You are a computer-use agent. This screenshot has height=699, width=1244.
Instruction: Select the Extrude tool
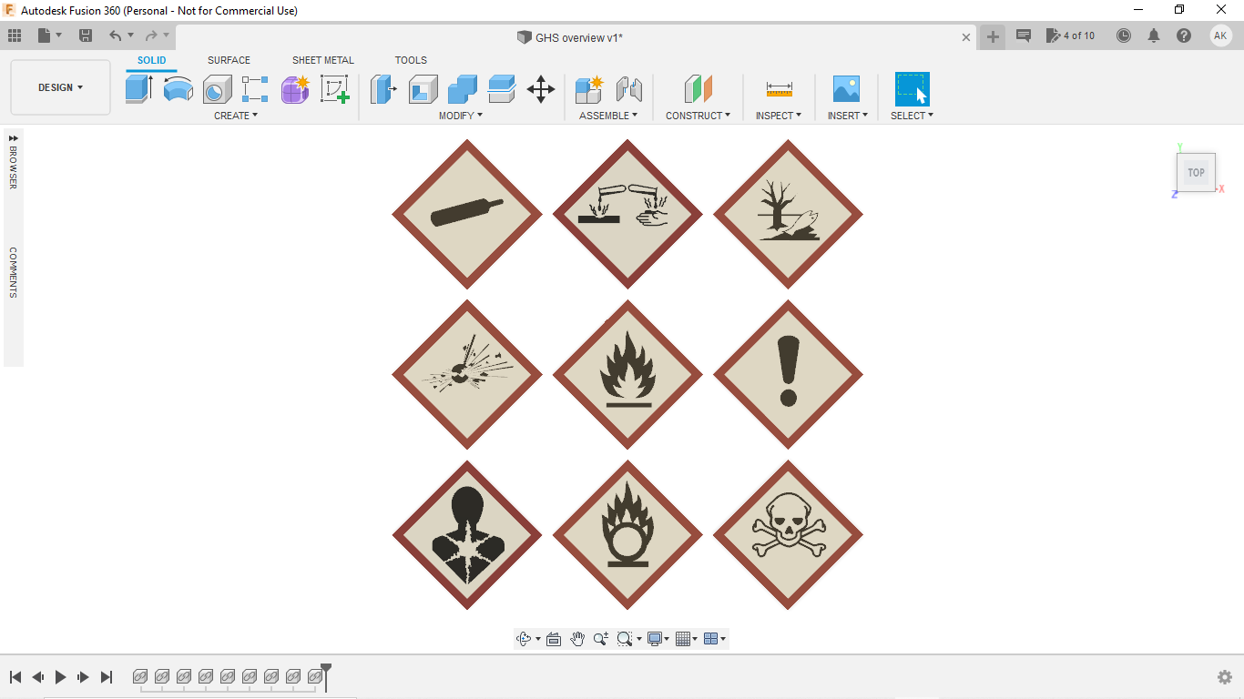[138, 89]
